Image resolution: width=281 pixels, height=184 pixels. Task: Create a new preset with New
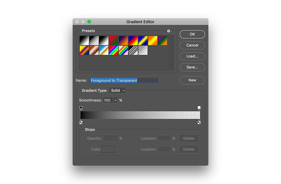tap(192, 80)
